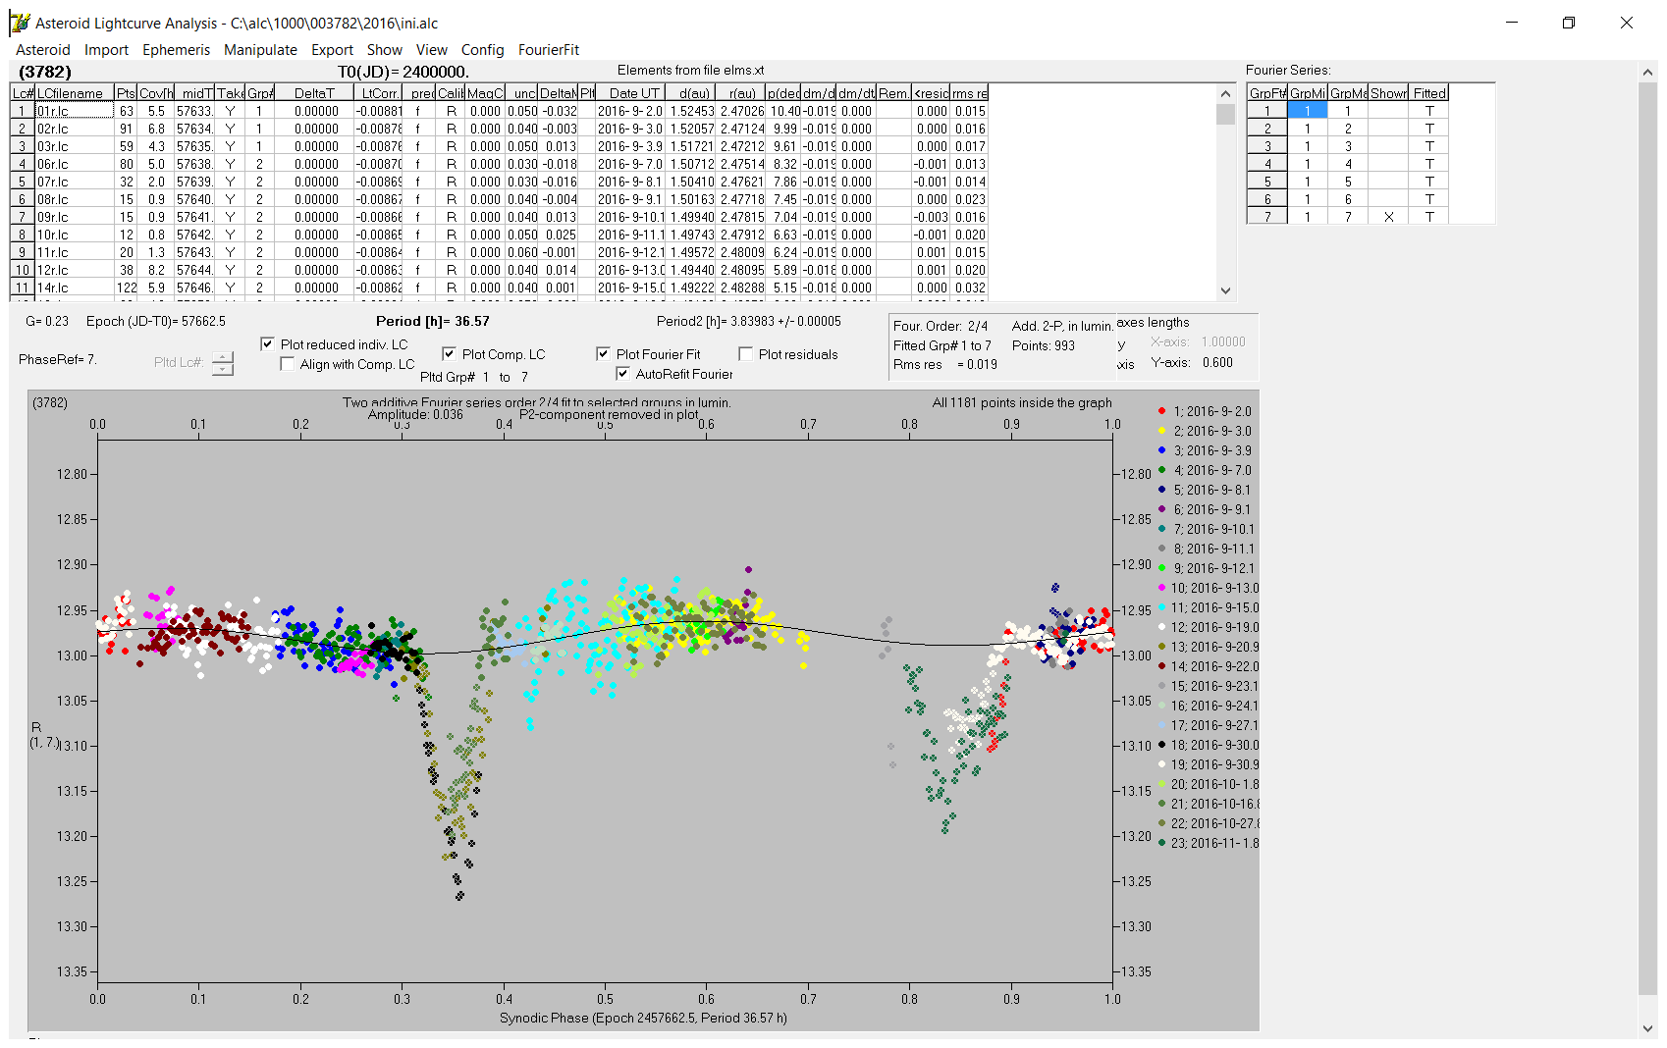Screen dimensions: 1667x1048
Task: Click the Period2 [h] value text
Action: pos(748,321)
